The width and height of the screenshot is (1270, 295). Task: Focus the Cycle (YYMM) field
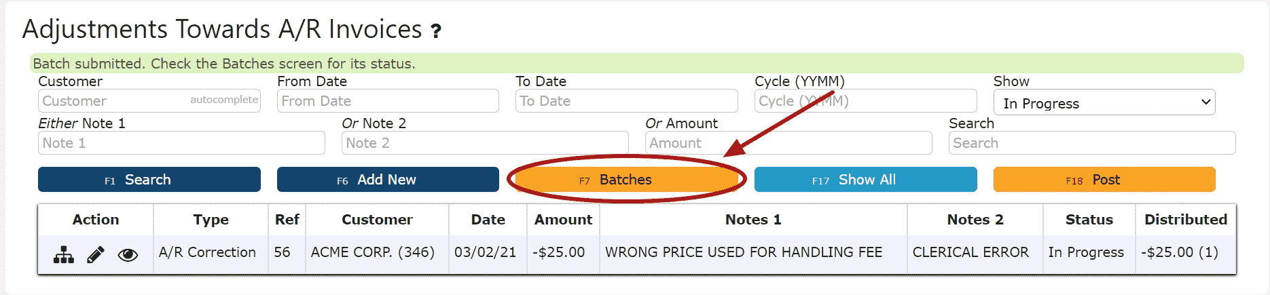pyautogui.click(x=865, y=101)
